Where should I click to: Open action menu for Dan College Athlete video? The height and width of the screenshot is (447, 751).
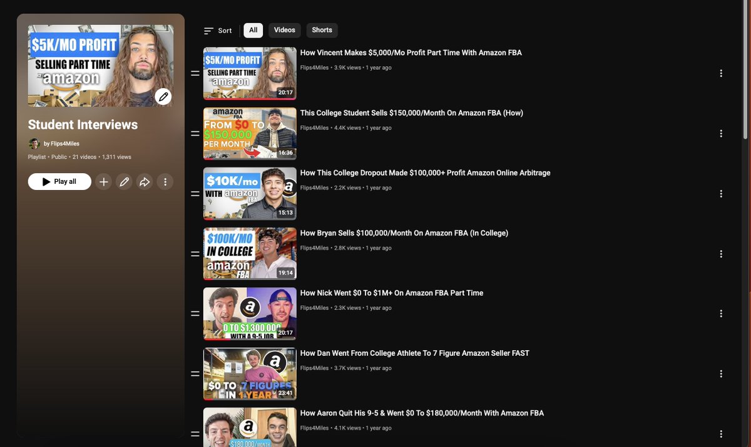tap(721, 374)
